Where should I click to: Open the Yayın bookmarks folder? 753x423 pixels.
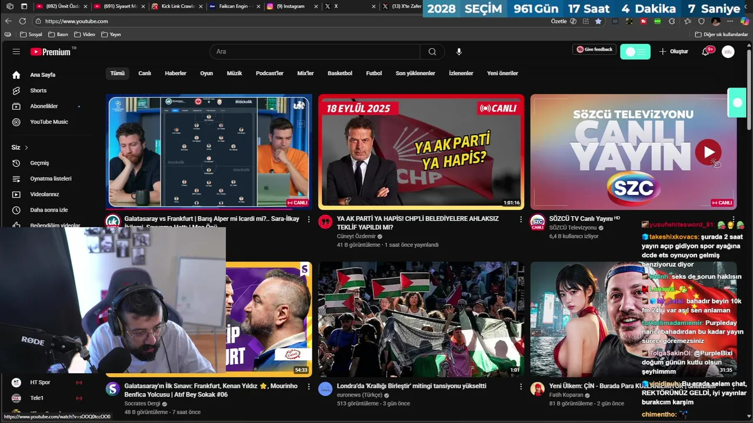[x=111, y=35]
